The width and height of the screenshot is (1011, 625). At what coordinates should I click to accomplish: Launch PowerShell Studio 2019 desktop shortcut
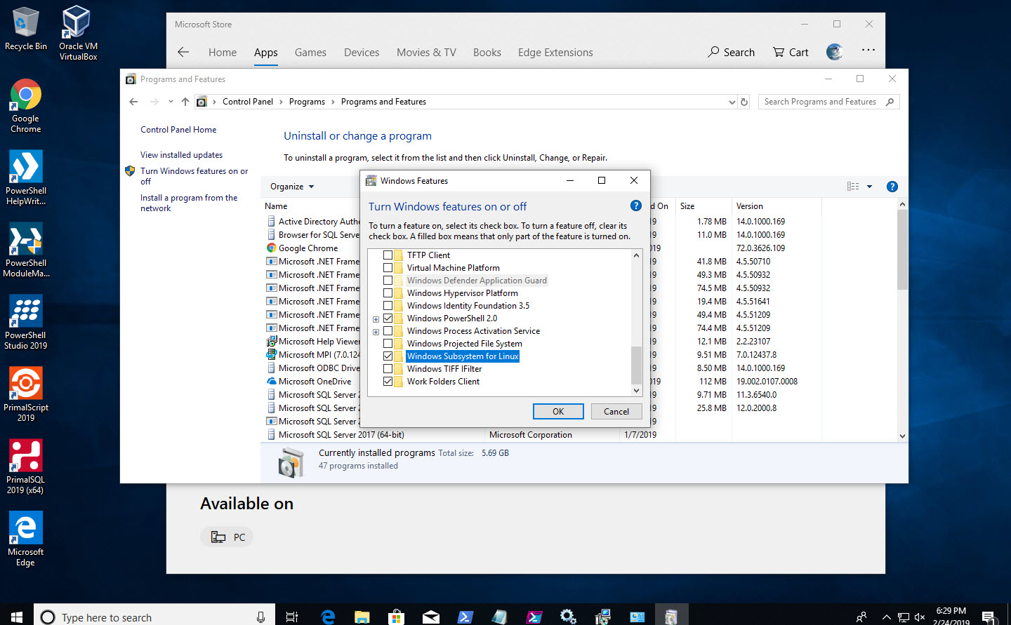26,322
